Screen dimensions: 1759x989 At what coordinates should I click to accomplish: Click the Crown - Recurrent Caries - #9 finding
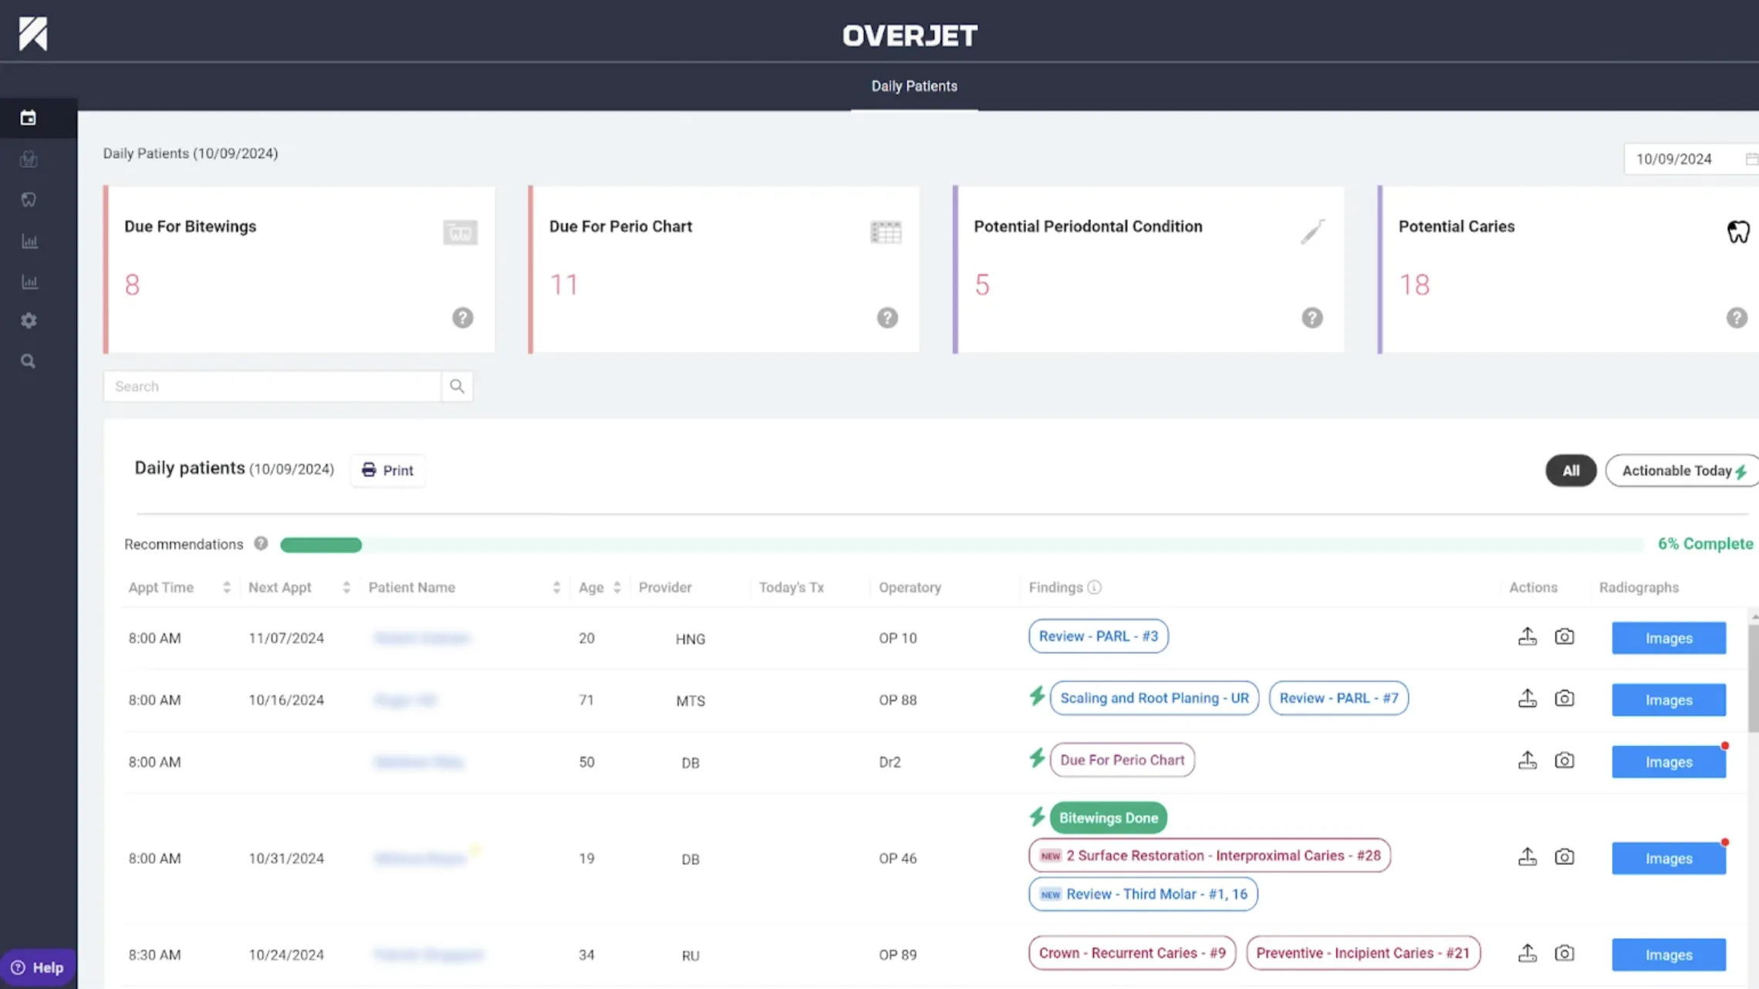coord(1132,953)
